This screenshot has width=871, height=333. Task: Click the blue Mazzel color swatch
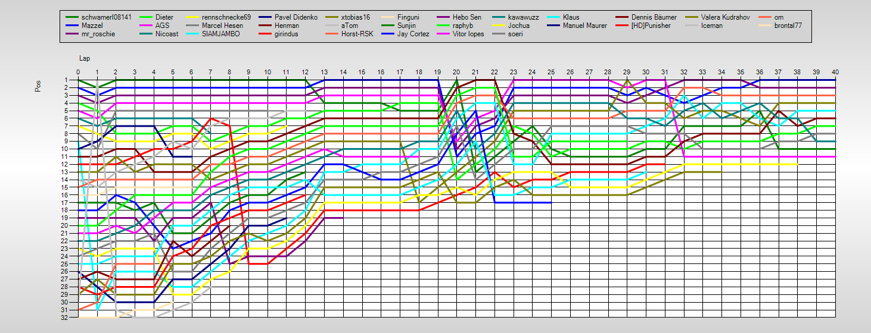click(x=71, y=26)
